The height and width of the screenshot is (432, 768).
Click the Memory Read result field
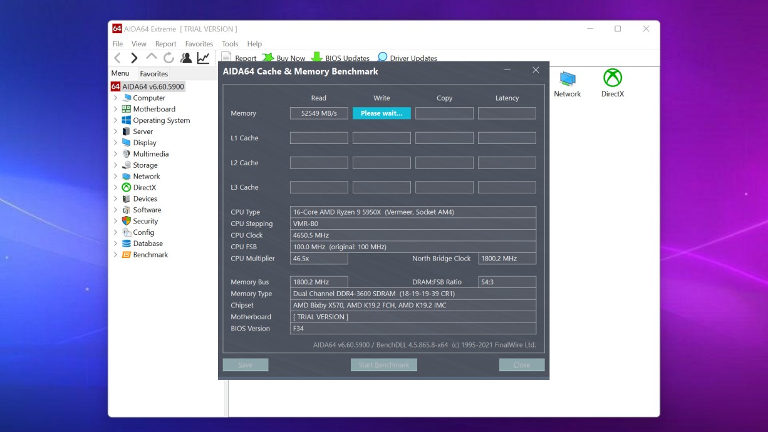click(318, 113)
